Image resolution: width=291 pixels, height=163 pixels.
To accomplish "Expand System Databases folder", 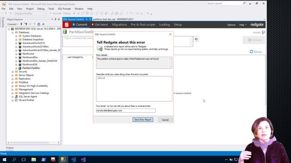I will (x=16, y=36).
